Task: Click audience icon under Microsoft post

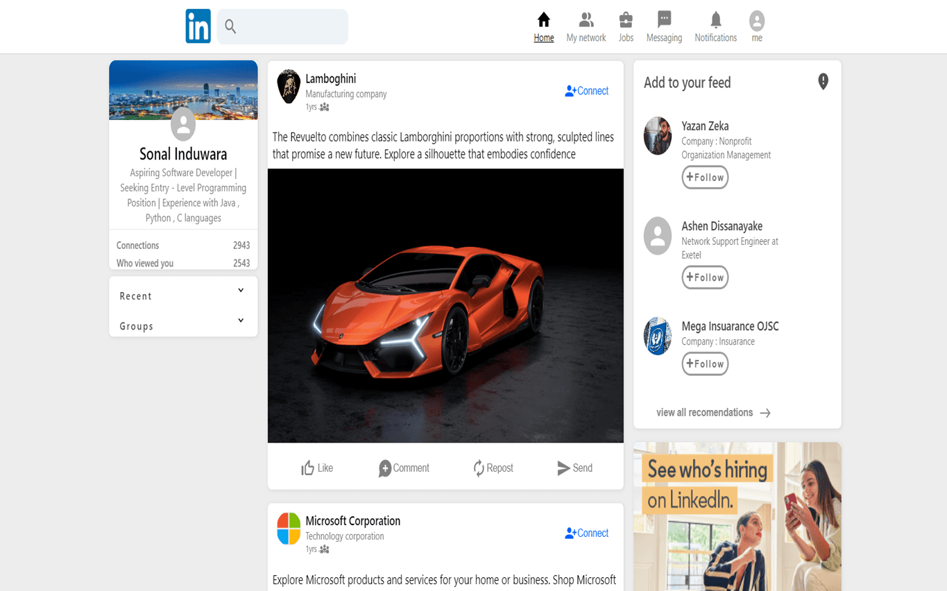Action: (324, 549)
